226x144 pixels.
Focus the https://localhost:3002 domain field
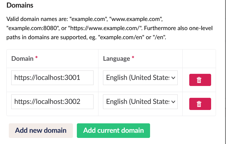click(x=52, y=101)
